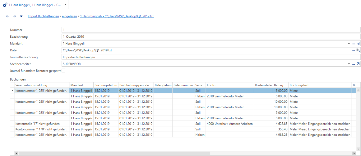Click the Datei file open icon
Viewport: 361px width, 156px height.
click(358, 50)
